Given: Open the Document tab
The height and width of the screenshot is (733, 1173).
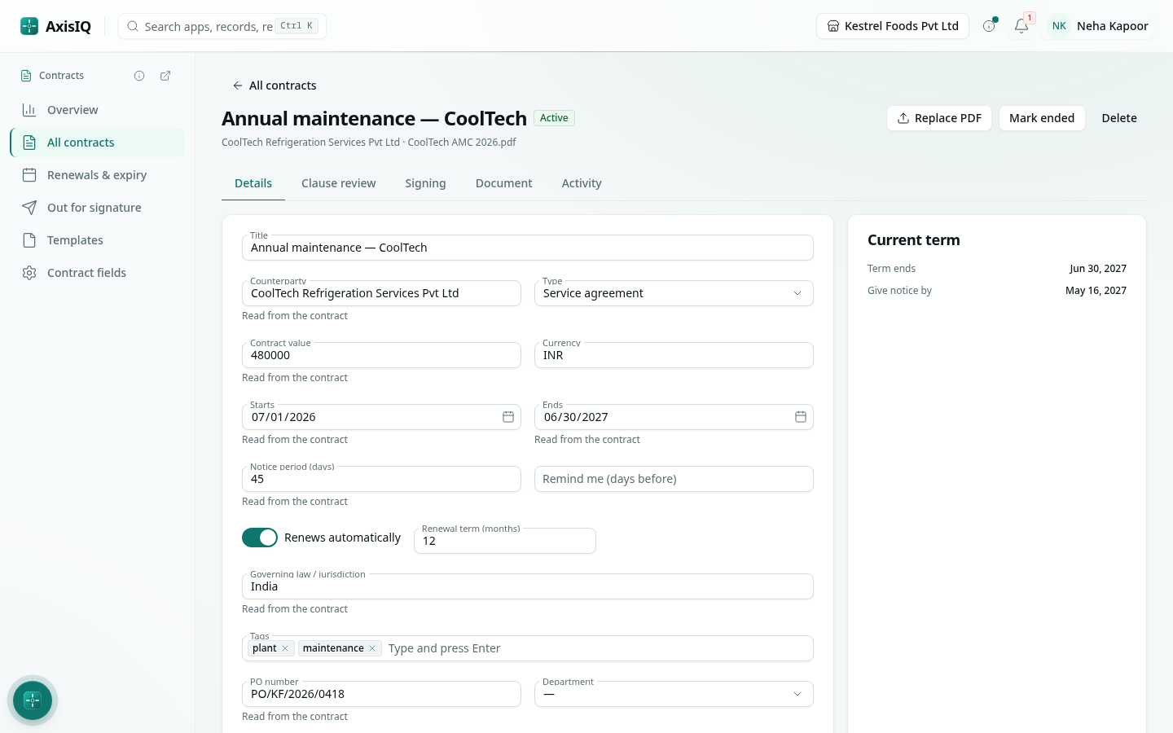Looking at the screenshot, I should [x=503, y=183].
